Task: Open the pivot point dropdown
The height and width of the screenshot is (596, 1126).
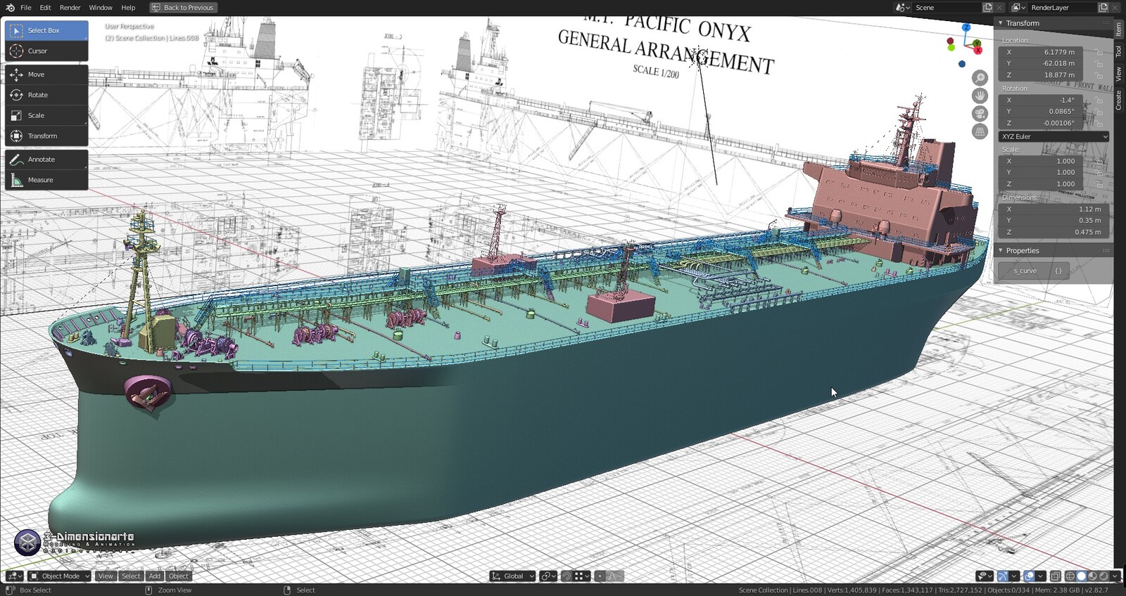Action: pos(548,576)
